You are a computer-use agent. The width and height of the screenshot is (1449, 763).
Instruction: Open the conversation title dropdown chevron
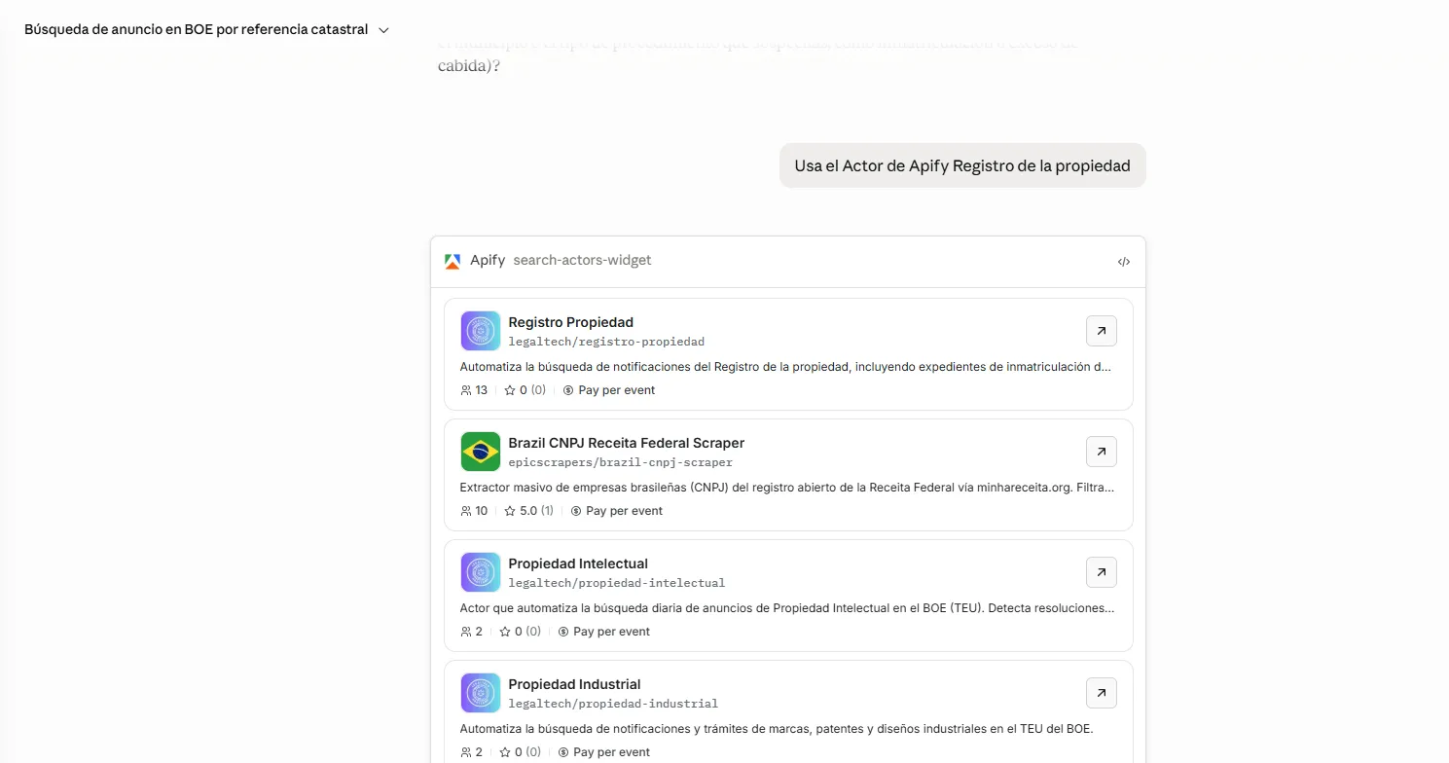(383, 30)
